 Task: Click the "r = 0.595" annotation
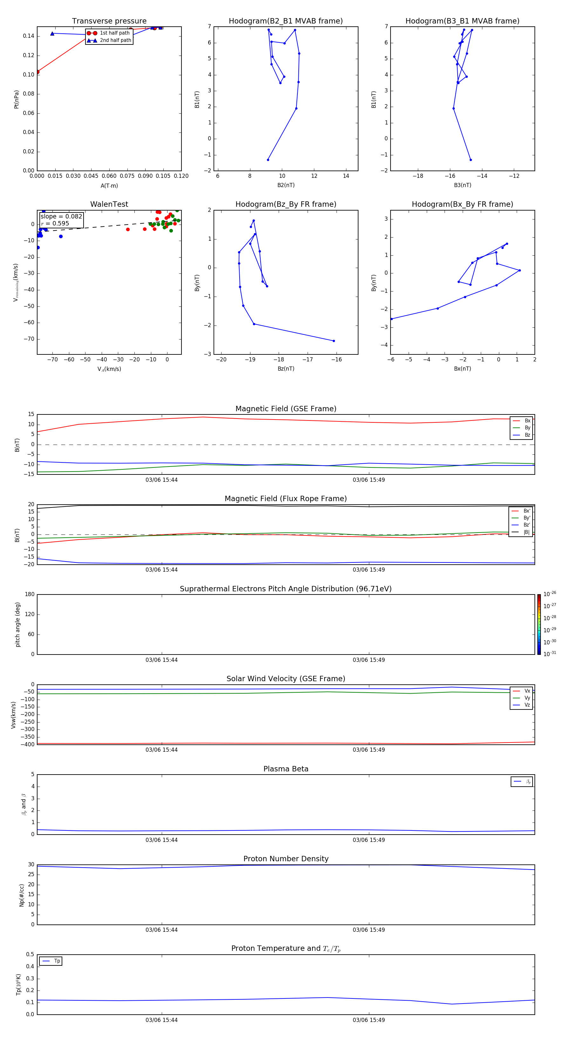click(x=55, y=223)
